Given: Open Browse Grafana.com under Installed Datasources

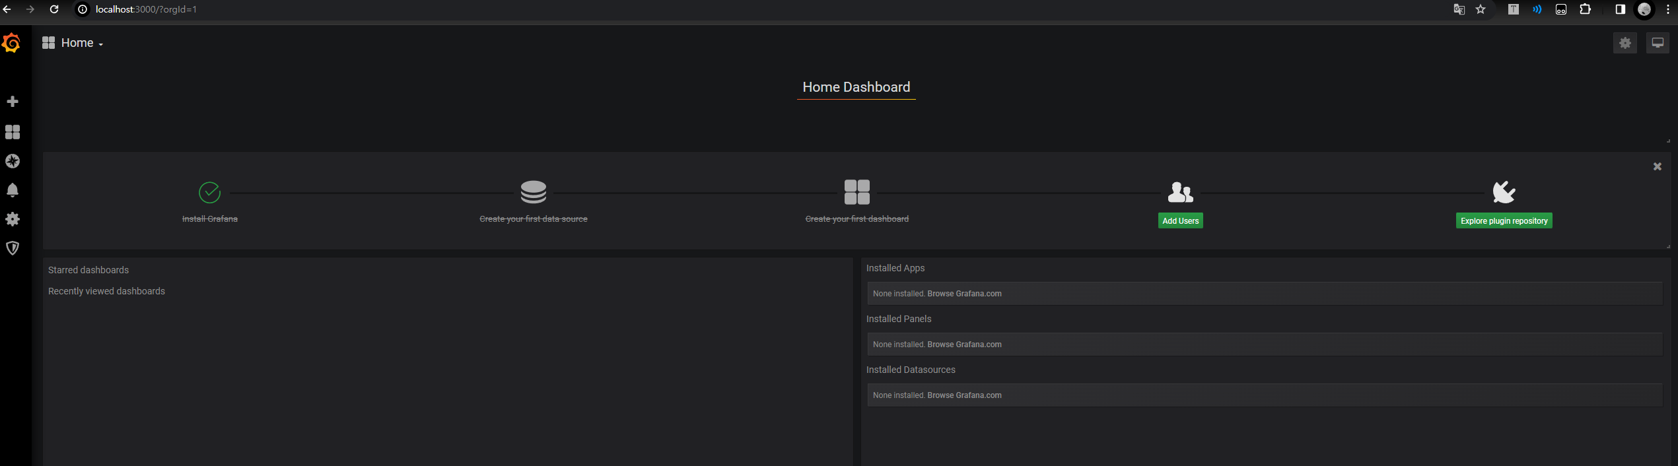Looking at the screenshot, I should point(964,395).
